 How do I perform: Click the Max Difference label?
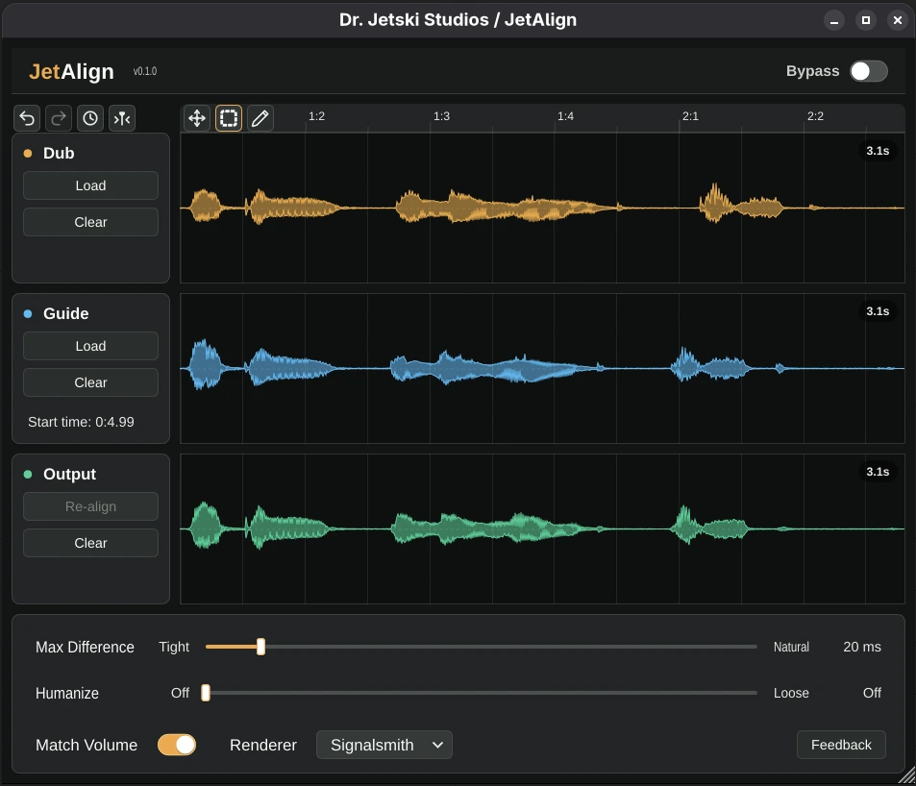point(85,647)
